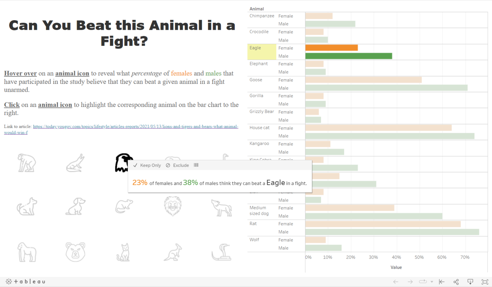Download the visualization via download icon
492x287 pixels.
pos(470,282)
